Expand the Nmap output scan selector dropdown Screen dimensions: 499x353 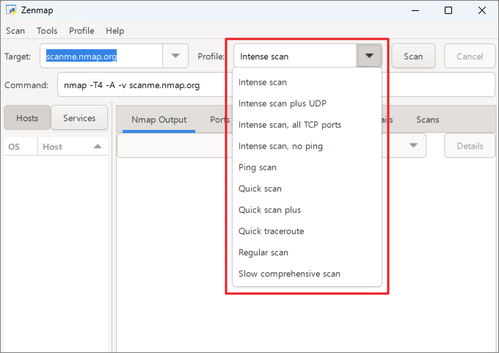(413, 145)
